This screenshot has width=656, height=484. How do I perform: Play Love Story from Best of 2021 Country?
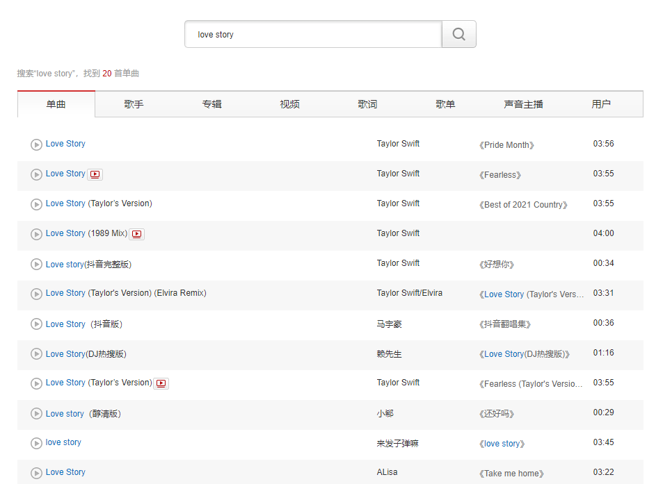[36, 204]
